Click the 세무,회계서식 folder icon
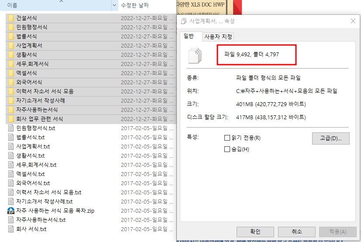The image size is (361, 242). (x=11, y=64)
